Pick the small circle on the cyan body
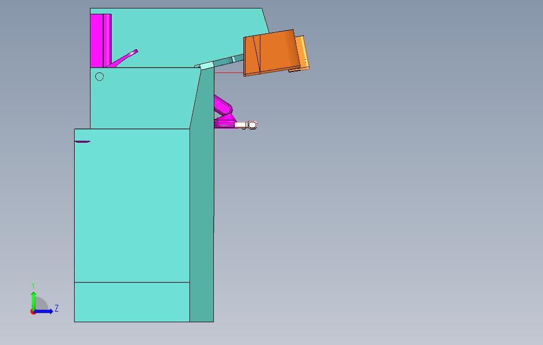The height and width of the screenshot is (345, 543). 99,77
